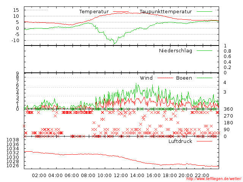
Task: Click green line sample beside Taupunkttemperatur
Action: coord(204,11)
